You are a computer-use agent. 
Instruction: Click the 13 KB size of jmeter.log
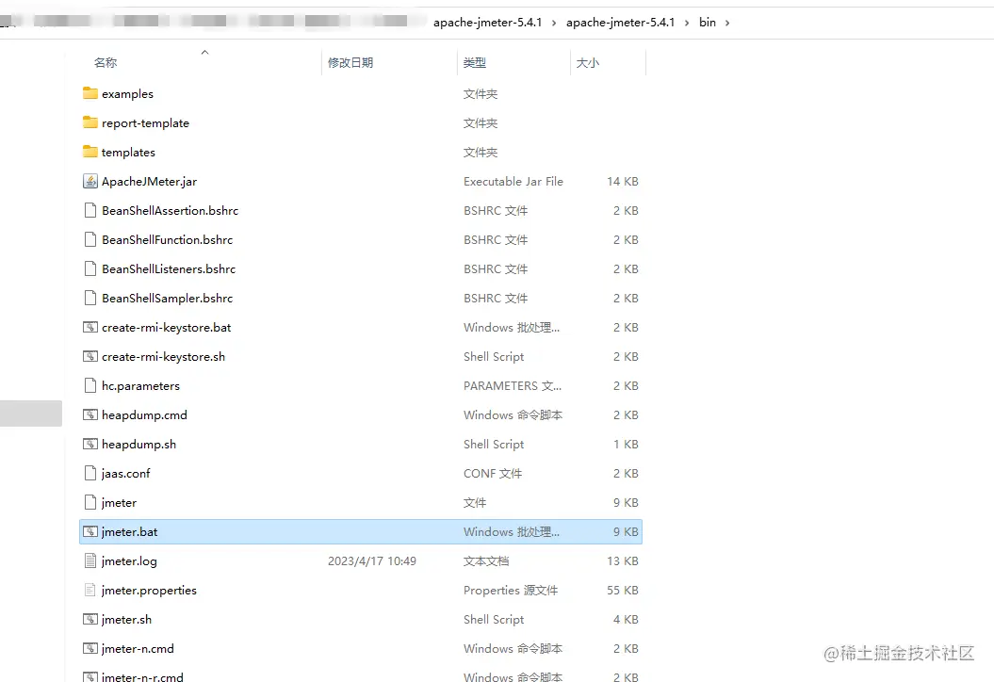pyautogui.click(x=623, y=560)
